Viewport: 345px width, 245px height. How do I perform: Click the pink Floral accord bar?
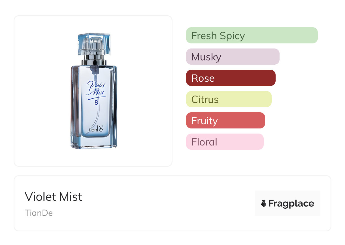pyautogui.click(x=225, y=142)
